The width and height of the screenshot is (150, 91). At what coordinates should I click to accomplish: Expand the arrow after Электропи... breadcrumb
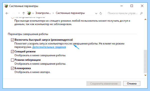coord(53,13)
